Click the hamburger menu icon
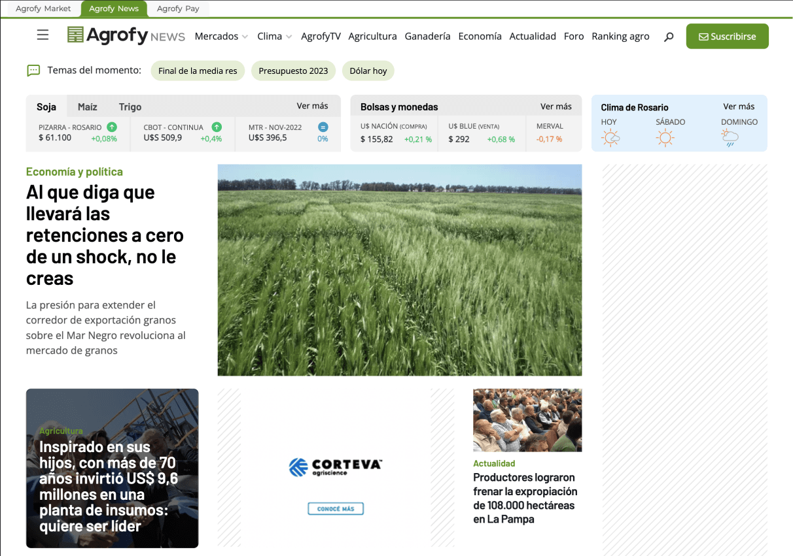Viewport: 793px width, 556px height. (43, 35)
